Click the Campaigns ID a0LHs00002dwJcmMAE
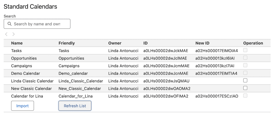Viewport: 274px width, 115px height. 166,66
